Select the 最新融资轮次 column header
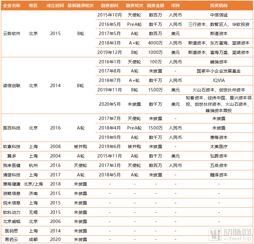 80,5
